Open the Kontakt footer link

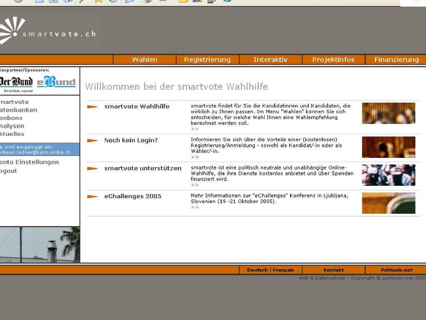[334, 270]
